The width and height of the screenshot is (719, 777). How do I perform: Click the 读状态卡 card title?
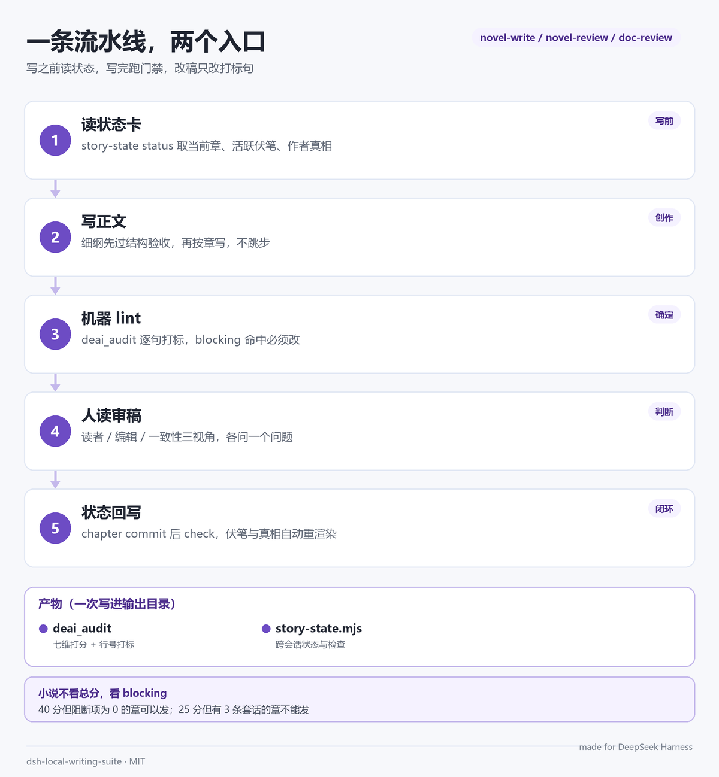click(x=111, y=125)
